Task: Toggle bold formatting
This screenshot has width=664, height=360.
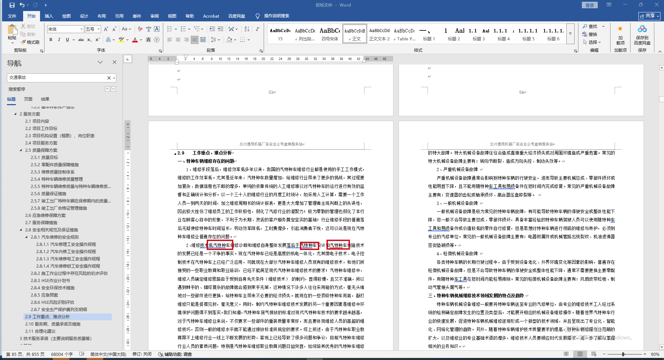Action: tap(51, 40)
